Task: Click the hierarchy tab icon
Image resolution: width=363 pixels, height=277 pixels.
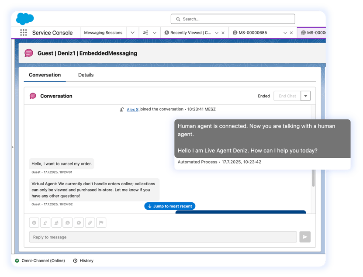Action: [145, 33]
